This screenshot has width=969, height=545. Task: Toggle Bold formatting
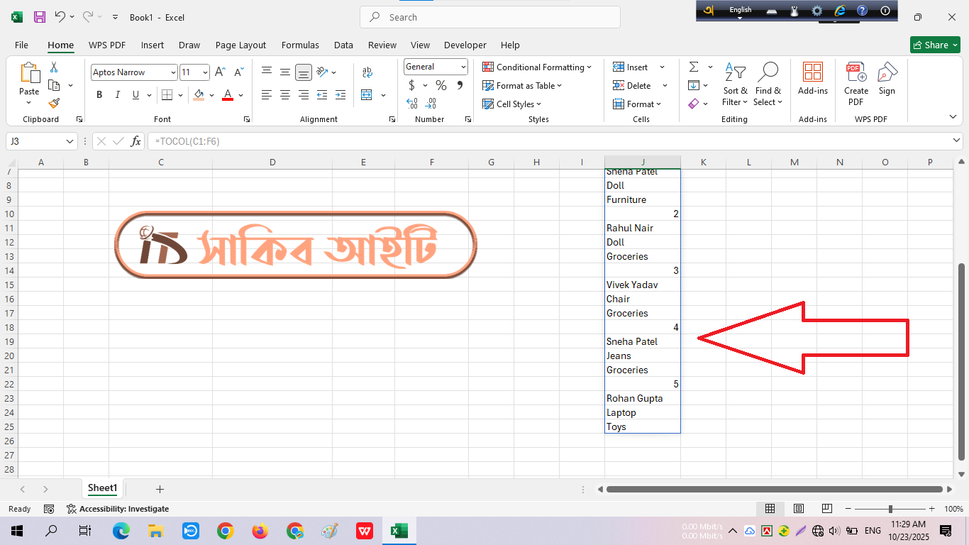click(x=99, y=95)
